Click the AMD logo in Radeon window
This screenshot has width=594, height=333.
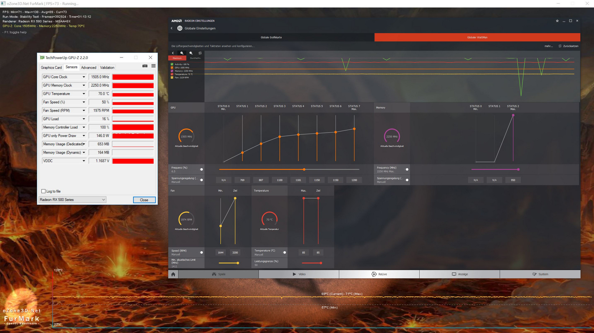click(177, 21)
